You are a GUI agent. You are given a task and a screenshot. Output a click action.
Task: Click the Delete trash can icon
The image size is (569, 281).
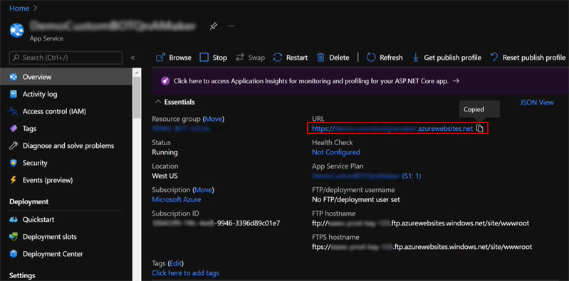click(x=320, y=58)
